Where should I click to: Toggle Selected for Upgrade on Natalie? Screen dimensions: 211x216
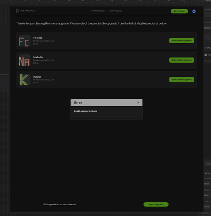(x=182, y=60)
